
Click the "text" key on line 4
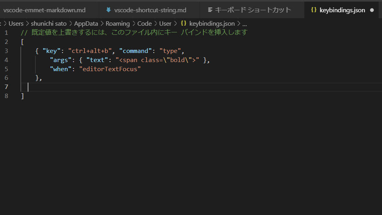point(97,60)
